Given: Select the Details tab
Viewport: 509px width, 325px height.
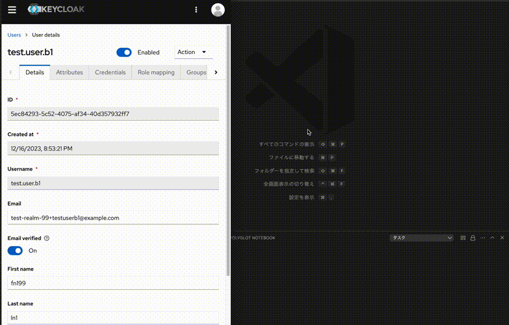Looking at the screenshot, I should (35, 72).
